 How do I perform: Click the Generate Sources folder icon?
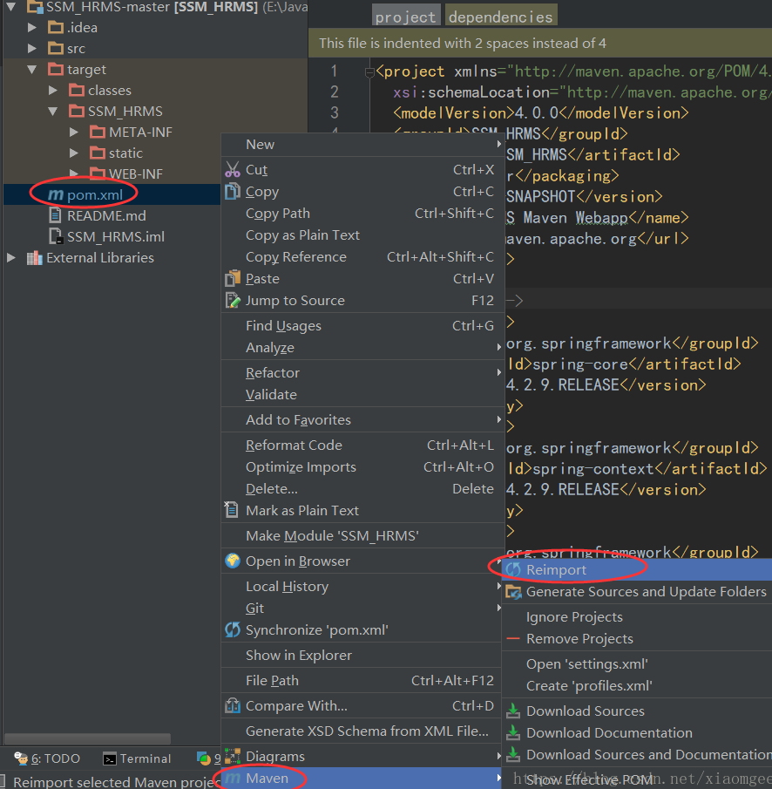click(x=513, y=592)
